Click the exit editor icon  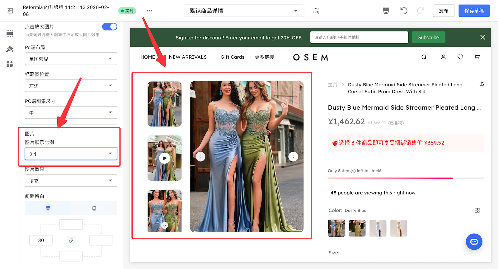(x=10, y=11)
